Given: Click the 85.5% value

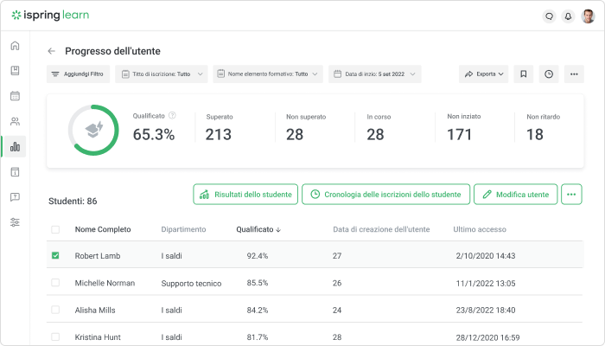Looking at the screenshot, I should point(258,283).
